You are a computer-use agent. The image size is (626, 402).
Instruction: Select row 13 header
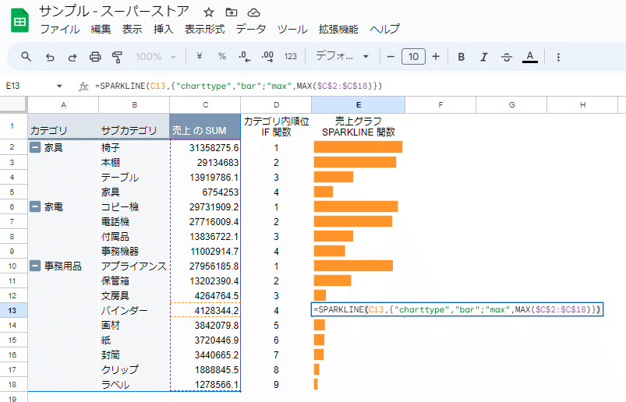point(12,310)
